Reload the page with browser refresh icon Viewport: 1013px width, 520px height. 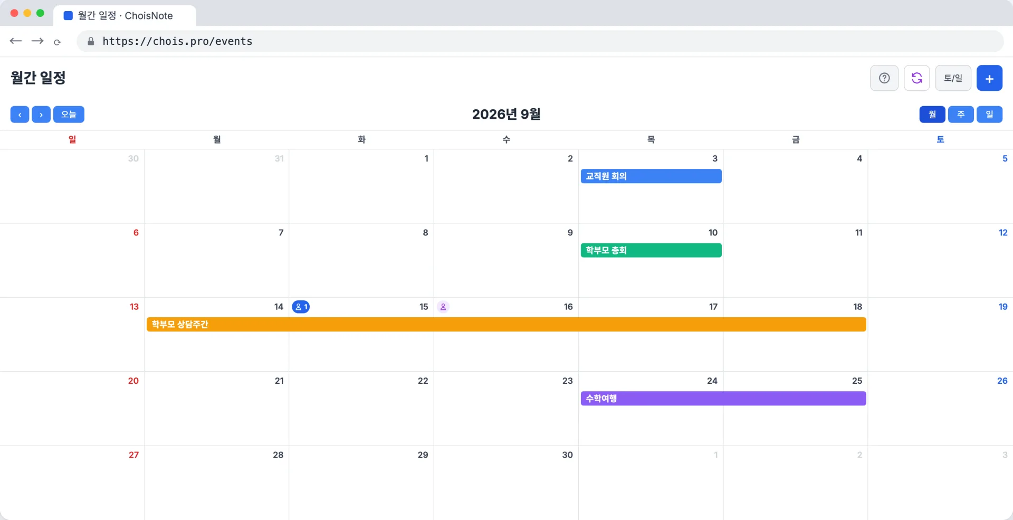[58, 42]
